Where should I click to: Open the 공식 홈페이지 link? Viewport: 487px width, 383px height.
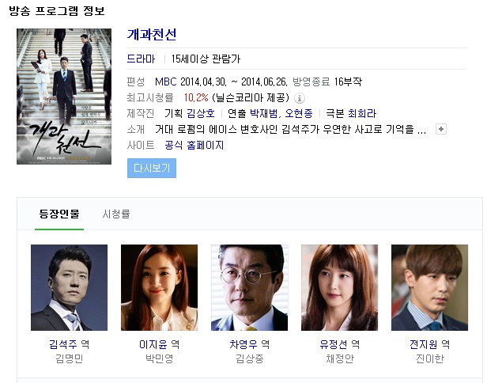[x=194, y=145]
